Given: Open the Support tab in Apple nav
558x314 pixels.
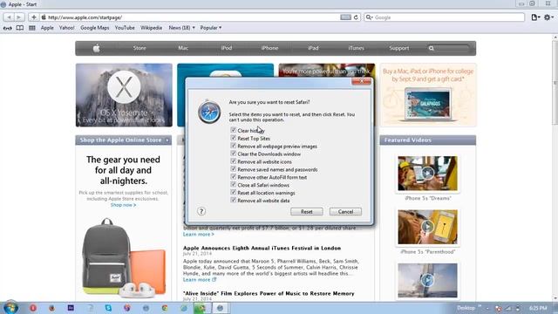Looking at the screenshot, I should tap(399, 48).
